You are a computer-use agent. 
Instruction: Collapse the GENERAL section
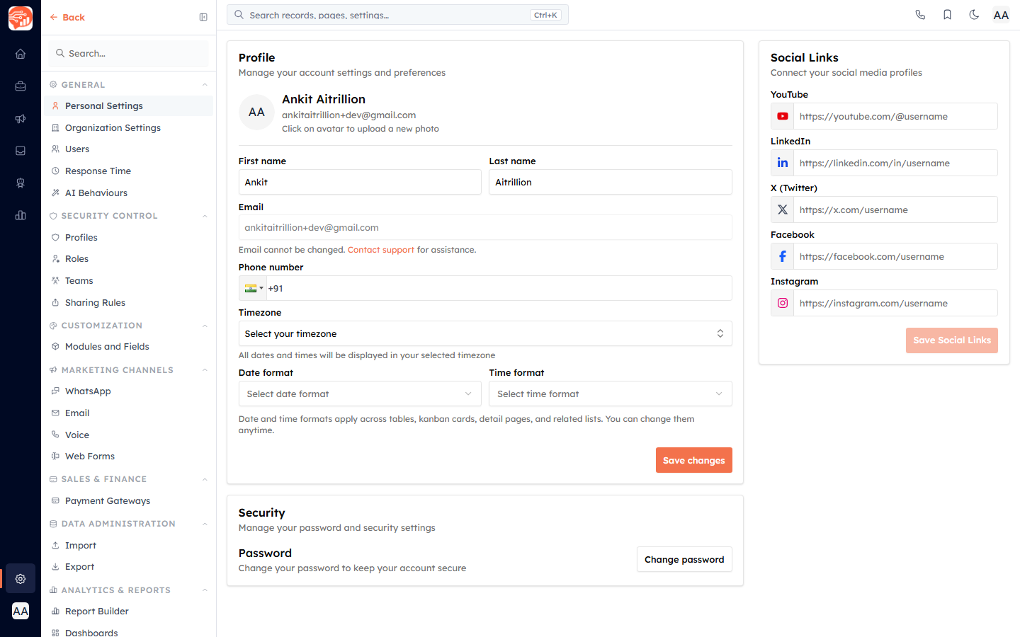(x=205, y=85)
